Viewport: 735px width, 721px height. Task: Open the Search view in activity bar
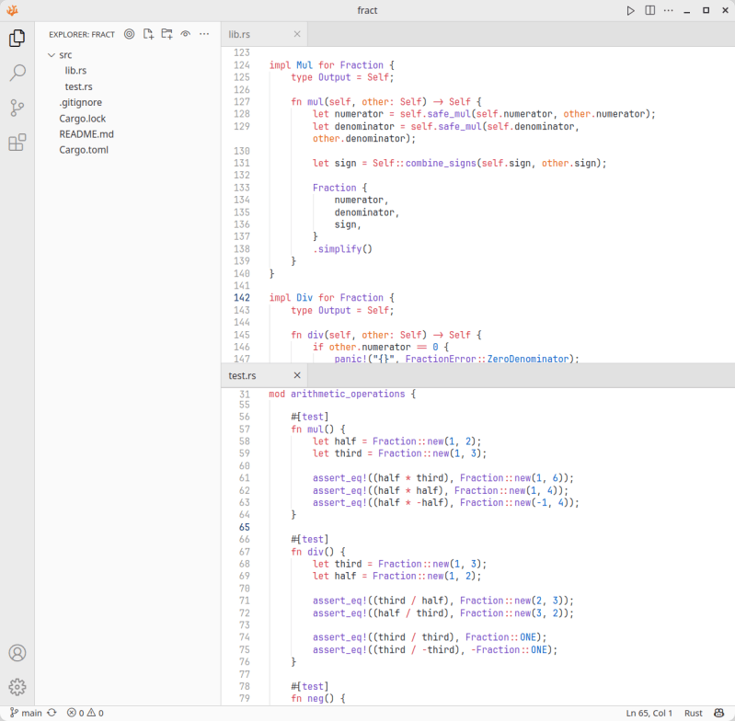click(x=17, y=73)
